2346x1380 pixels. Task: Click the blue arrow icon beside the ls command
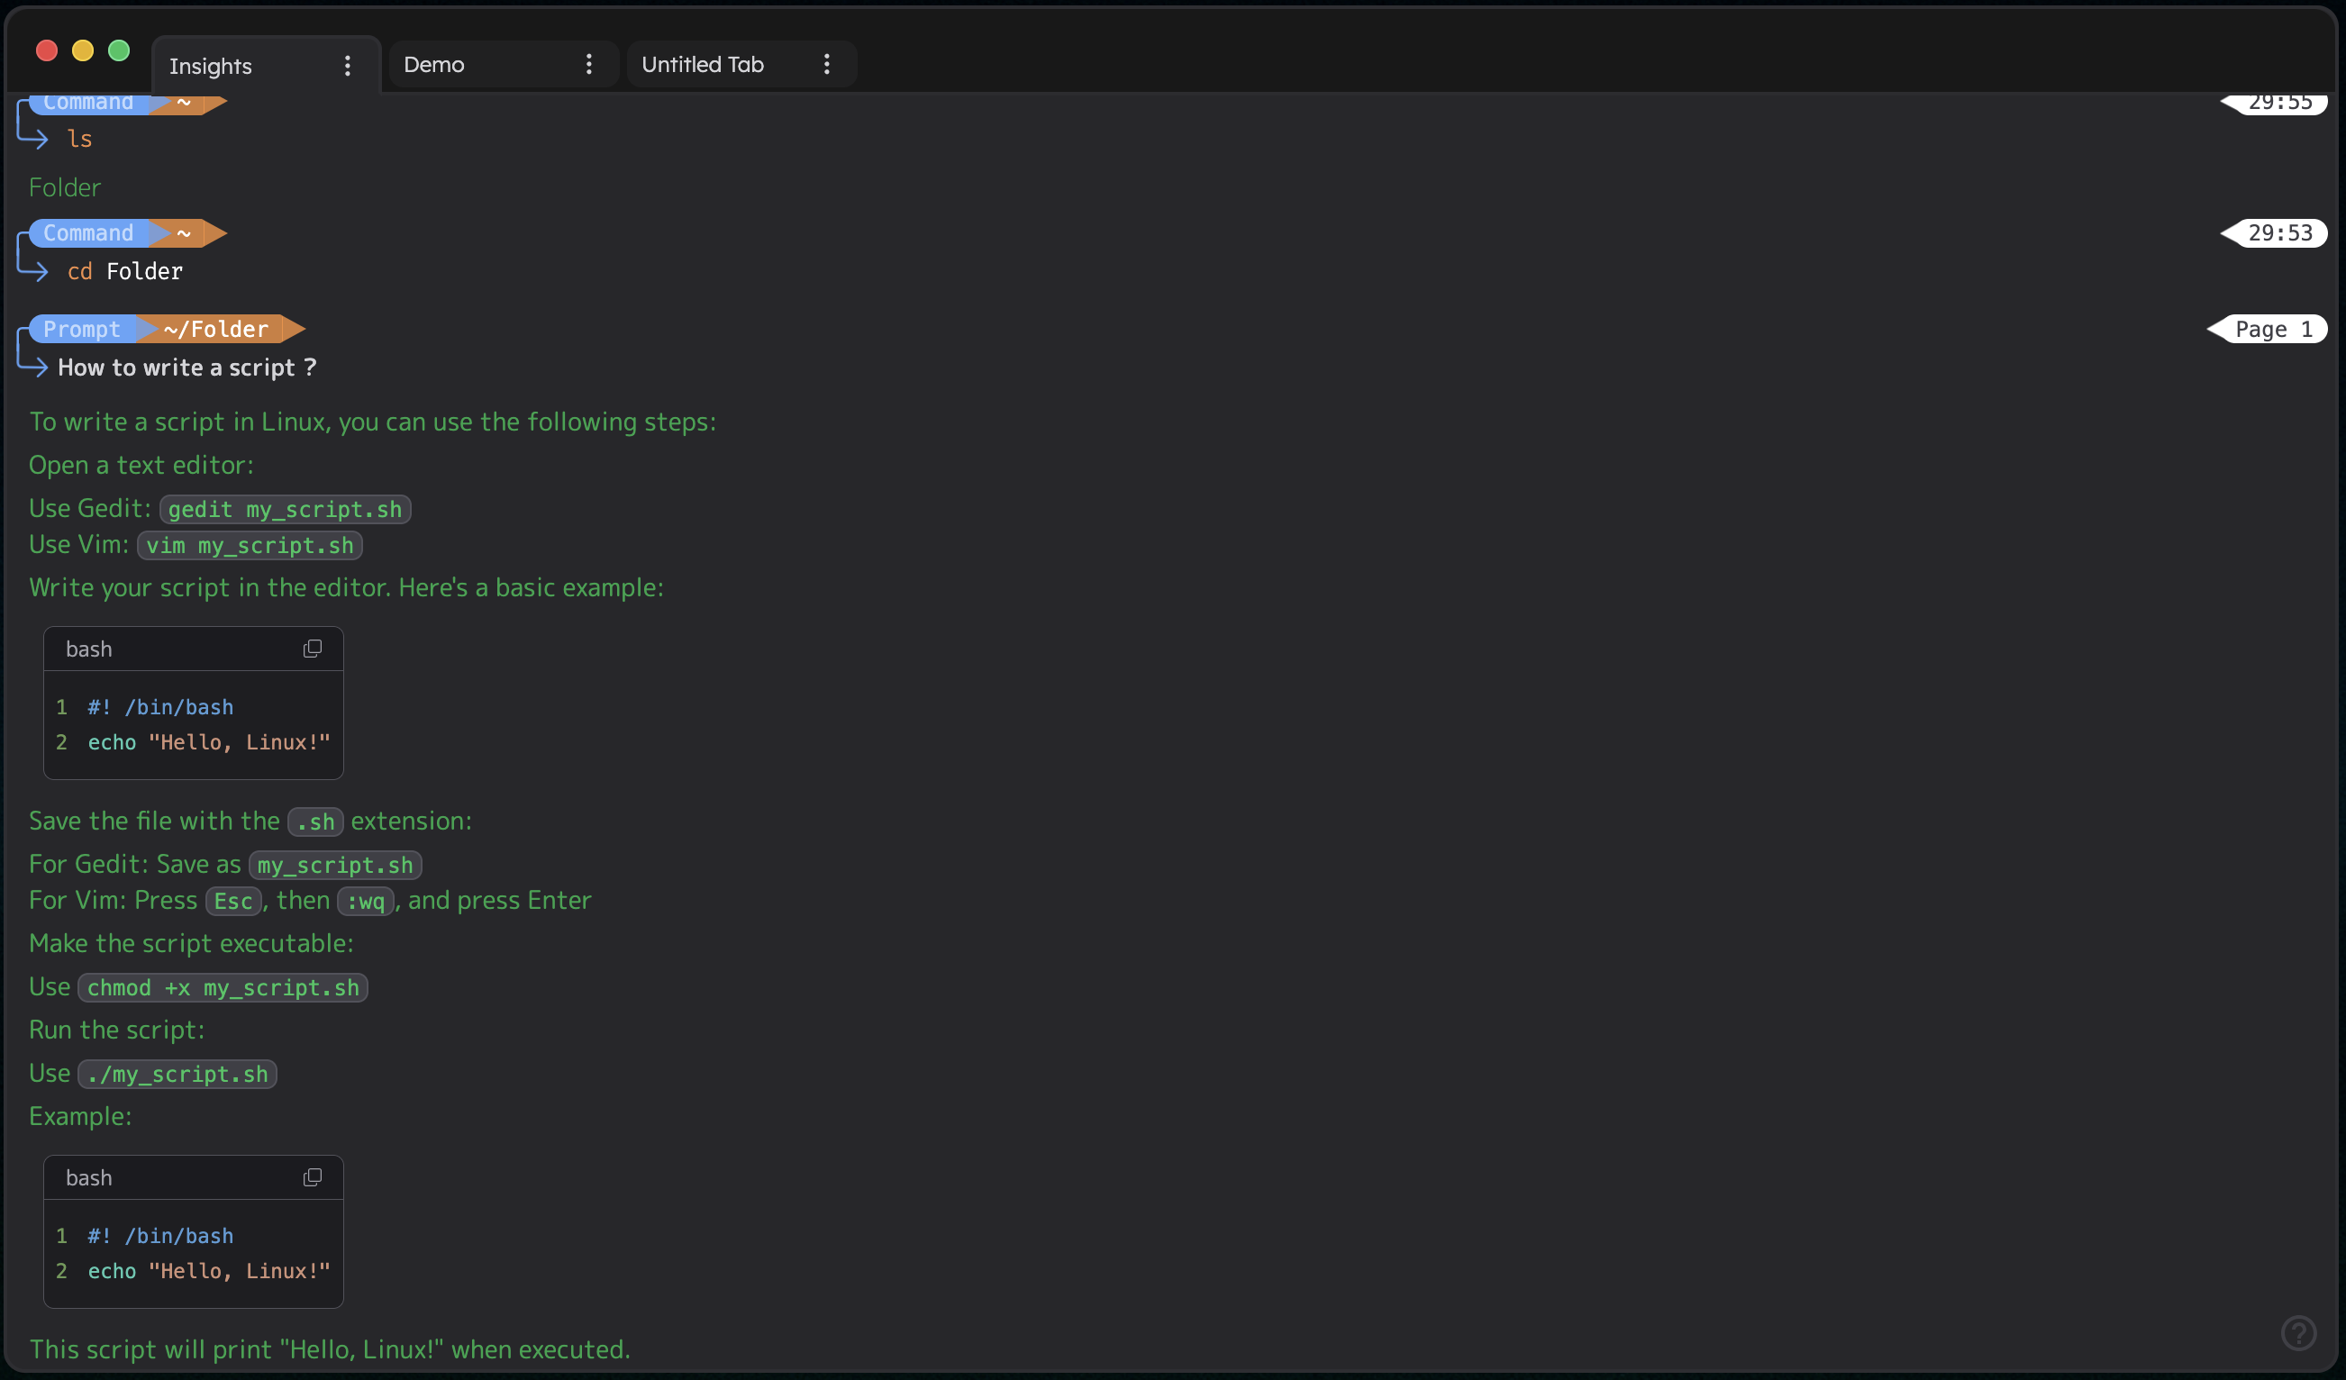34,138
